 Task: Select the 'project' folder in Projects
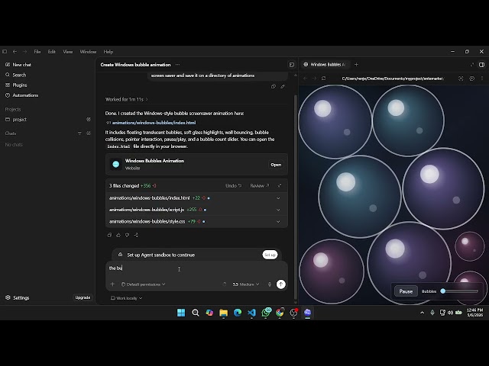[x=16, y=120]
